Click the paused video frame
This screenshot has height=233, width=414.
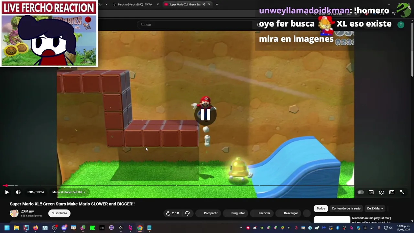tap(205, 114)
